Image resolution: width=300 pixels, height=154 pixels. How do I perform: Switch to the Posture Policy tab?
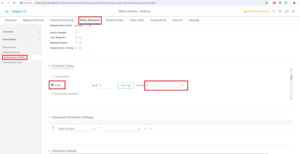pyautogui.click(x=115, y=20)
